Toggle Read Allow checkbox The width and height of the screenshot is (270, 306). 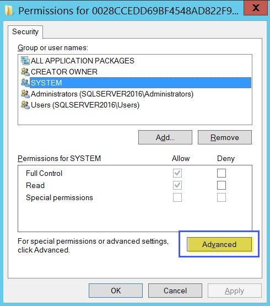click(177, 185)
